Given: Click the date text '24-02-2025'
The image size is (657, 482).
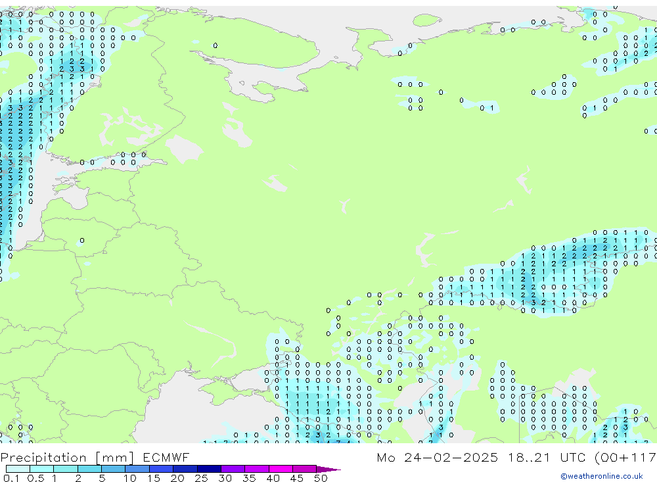Looking at the screenshot, I should click(451, 457).
